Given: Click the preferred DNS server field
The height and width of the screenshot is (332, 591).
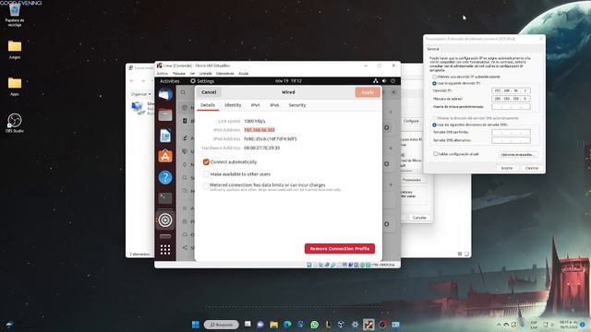Looking at the screenshot, I should (511, 132).
